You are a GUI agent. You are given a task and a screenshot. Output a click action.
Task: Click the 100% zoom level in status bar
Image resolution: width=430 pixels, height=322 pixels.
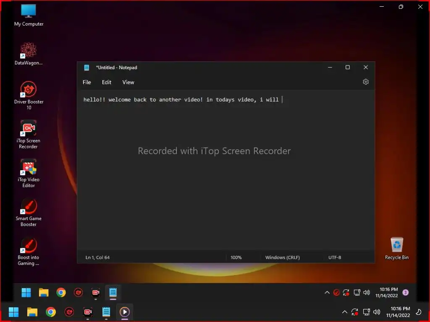(236, 257)
